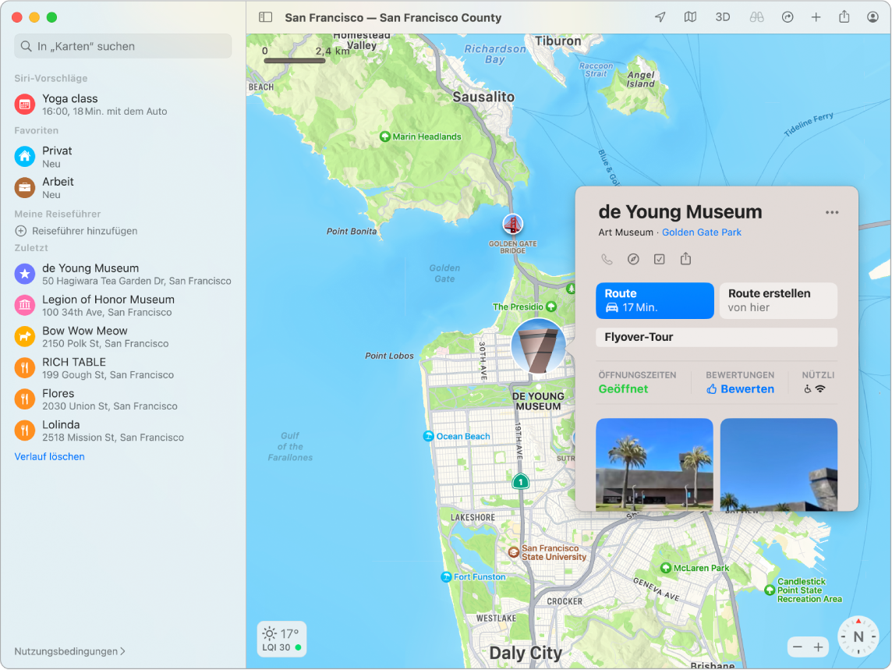Viewport: 892px width, 670px height.
Task: Share the map via the share icon
Action: (x=844, y=16)
